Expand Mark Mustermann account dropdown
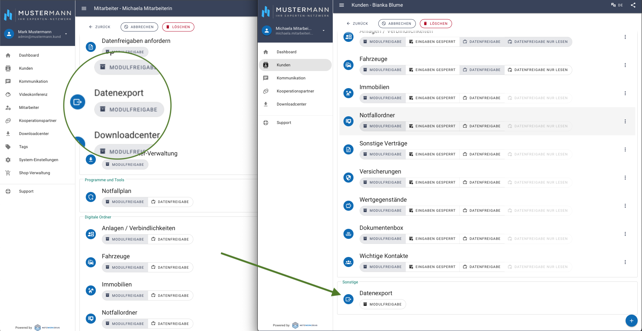 click(66, 34)
